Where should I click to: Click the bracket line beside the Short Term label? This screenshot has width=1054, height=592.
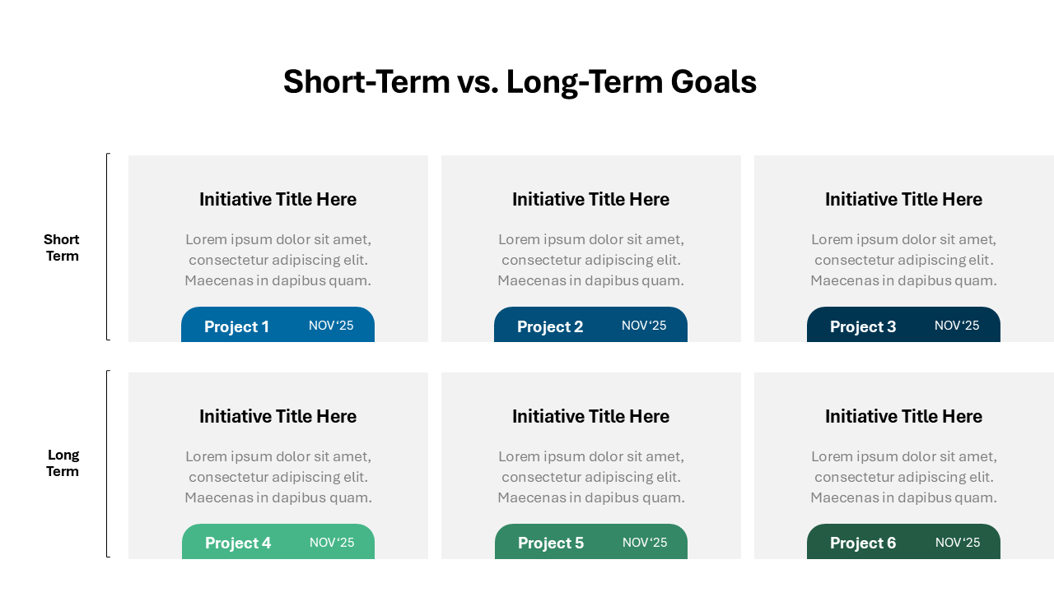(107, 247)
